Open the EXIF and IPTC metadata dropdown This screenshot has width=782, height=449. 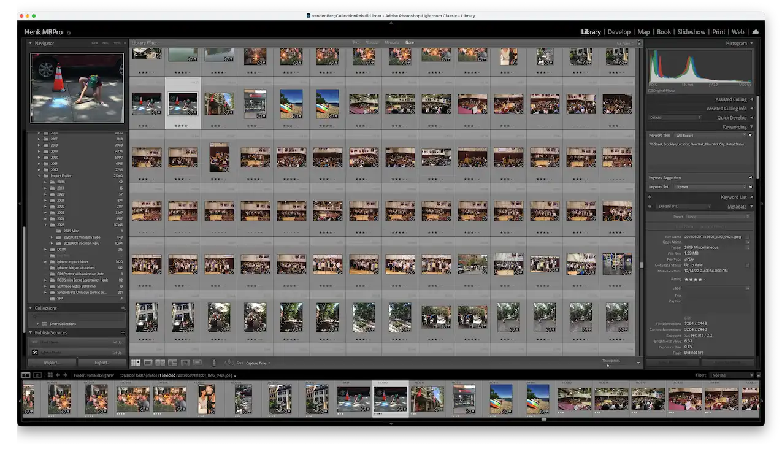tap(683, 207)
